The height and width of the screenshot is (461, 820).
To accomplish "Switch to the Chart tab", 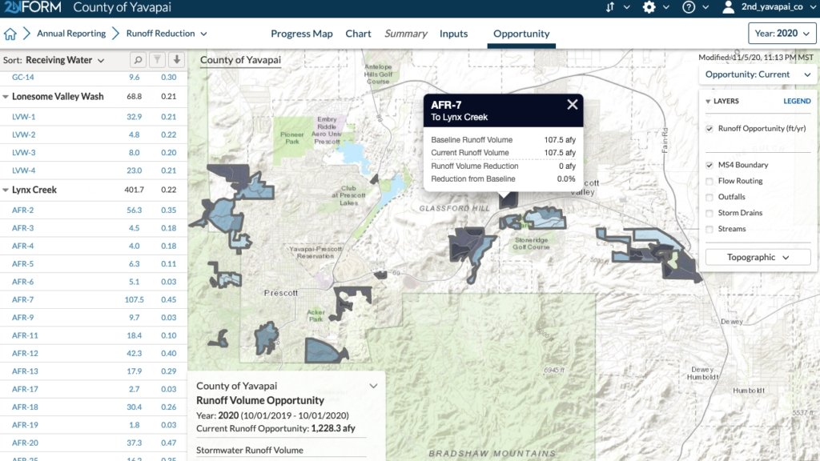I will coord(358,34).
